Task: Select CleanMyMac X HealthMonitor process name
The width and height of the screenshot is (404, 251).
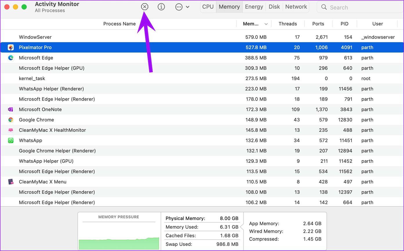Action: click(52, 130)
